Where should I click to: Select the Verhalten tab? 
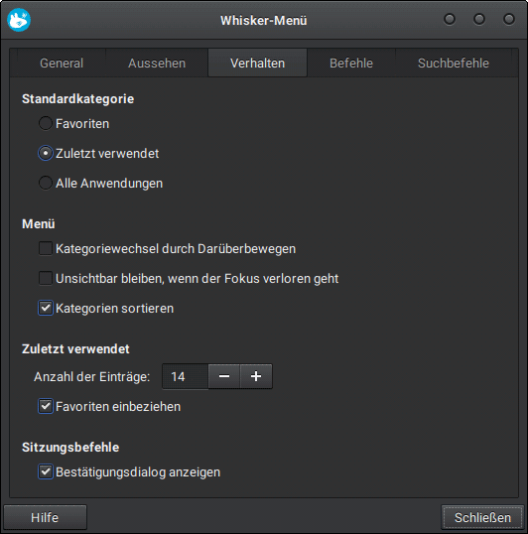pos(258,63)
